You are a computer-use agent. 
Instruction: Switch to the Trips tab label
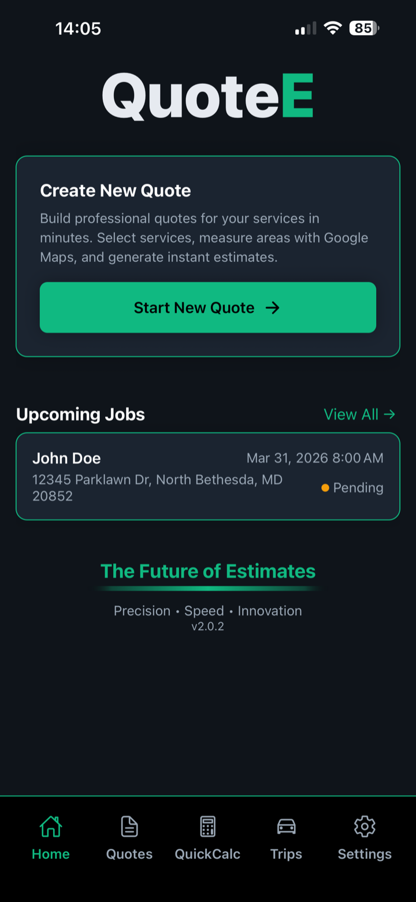click(x=286, y=854)
